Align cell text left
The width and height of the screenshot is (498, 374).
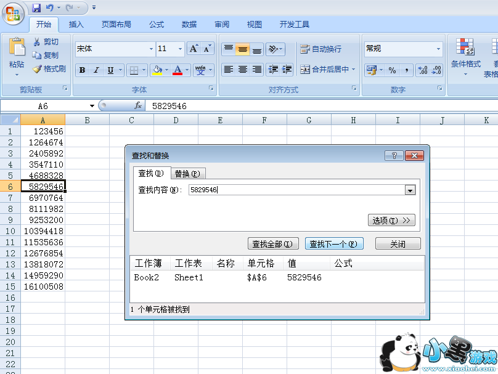click(x=229, y=70)
